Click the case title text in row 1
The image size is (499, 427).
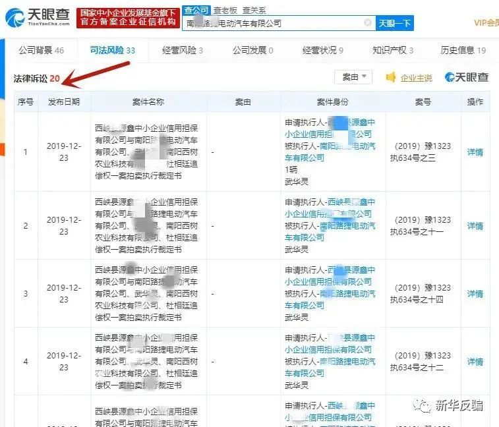(146, 152)
